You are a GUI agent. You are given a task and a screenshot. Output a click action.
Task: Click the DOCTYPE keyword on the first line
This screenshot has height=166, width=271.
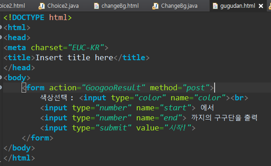[28, 17]
